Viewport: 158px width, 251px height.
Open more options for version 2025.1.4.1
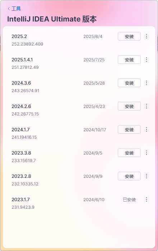[x=146, y=60]
